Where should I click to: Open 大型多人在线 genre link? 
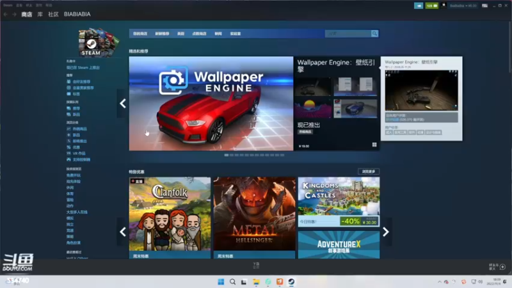click(x=77, y=212)
